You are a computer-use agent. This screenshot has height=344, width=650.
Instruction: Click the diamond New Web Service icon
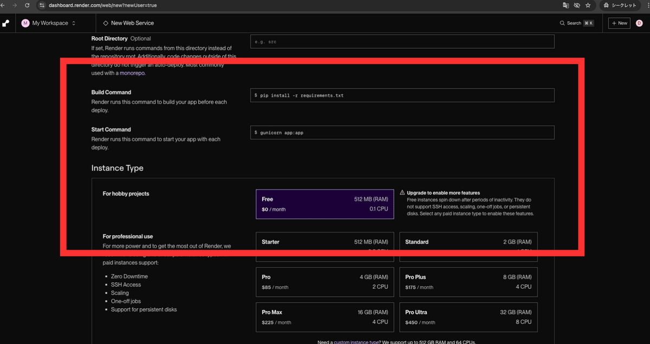[106, 23]
